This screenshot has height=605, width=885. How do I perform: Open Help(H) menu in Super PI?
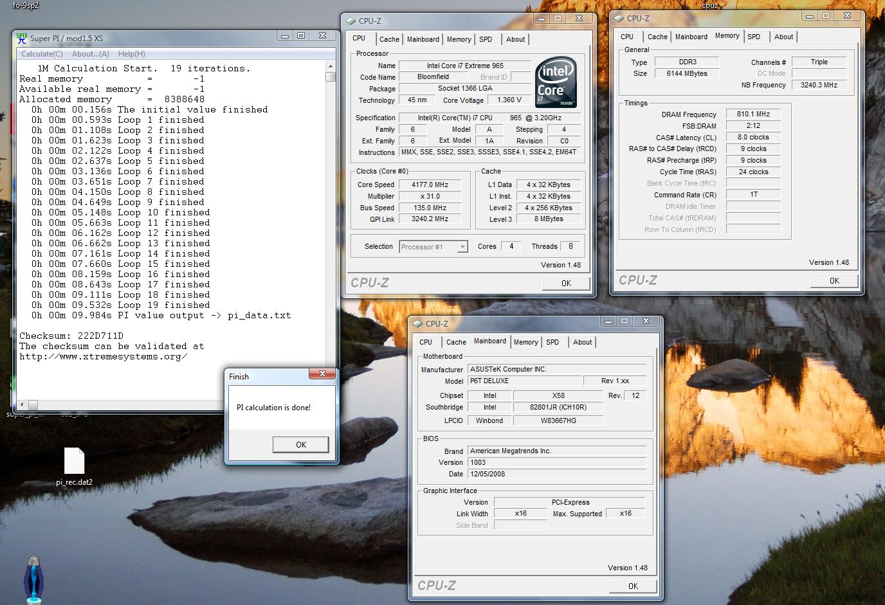tap(132, 54)
